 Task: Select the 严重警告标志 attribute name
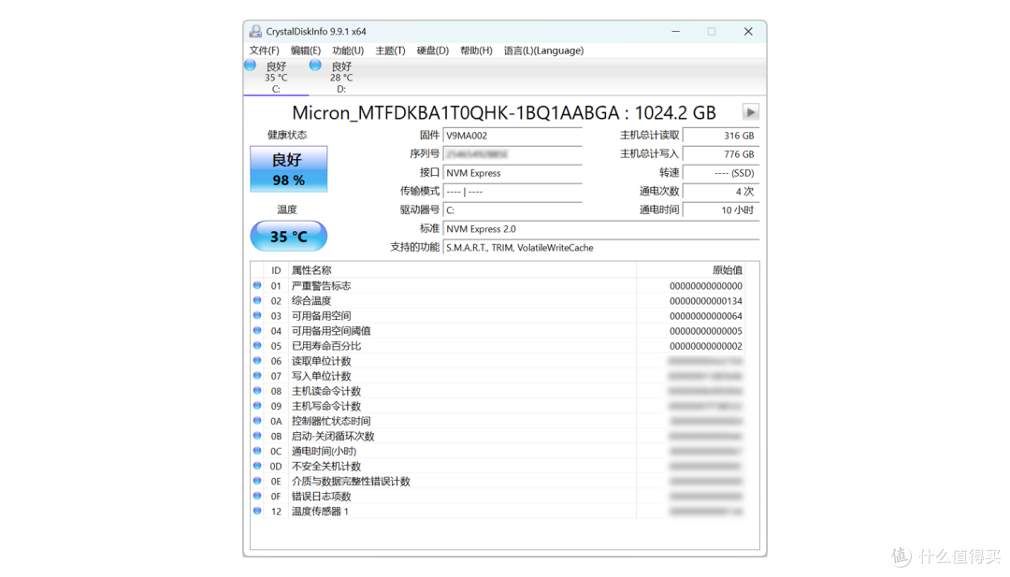coord(321,286)
